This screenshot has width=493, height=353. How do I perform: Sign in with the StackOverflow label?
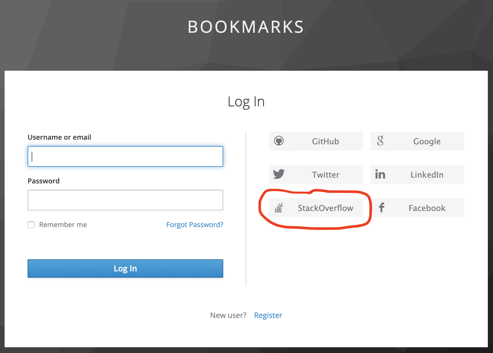click(326, 208)
